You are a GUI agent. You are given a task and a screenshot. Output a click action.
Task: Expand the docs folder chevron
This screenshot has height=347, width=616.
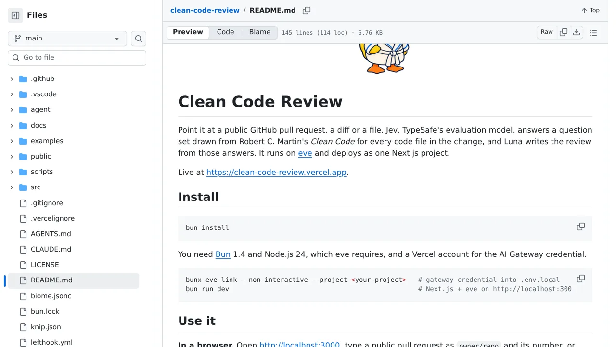(x=12, y=125)
